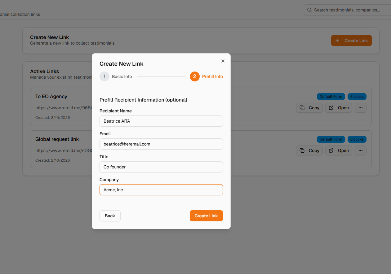The image size is (391, 274).
Task: Go back to the Basic Info step
Action: [x=116, y=76]
